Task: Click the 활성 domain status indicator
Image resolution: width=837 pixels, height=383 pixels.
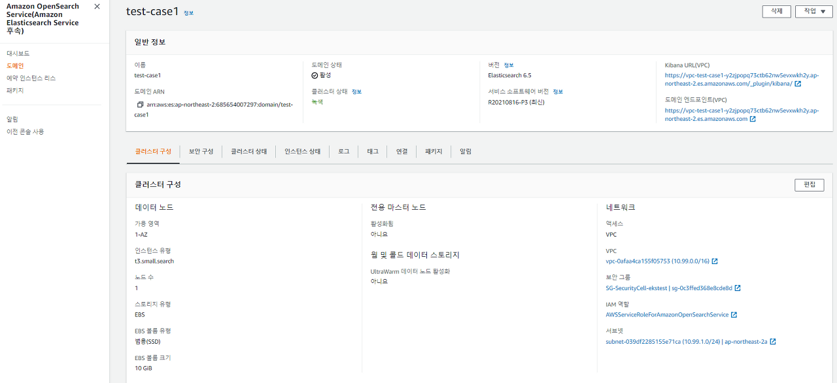Action: pos(321,75)
